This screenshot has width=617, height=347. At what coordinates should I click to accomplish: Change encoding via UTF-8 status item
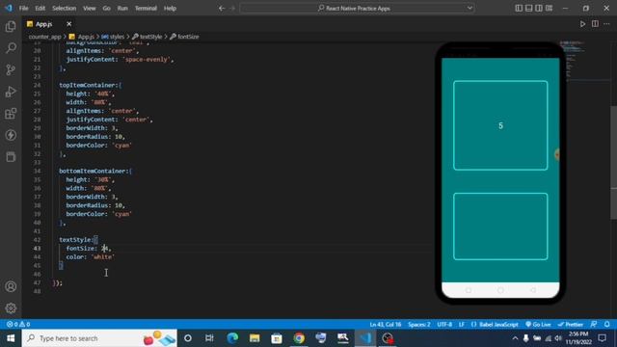point(444,325)
